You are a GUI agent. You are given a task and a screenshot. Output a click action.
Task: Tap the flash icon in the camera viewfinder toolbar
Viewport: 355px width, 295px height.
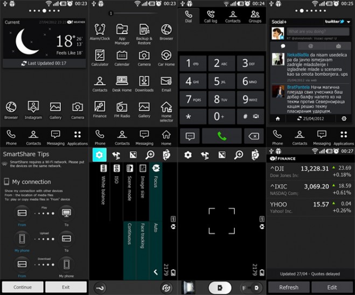point(205,155)
